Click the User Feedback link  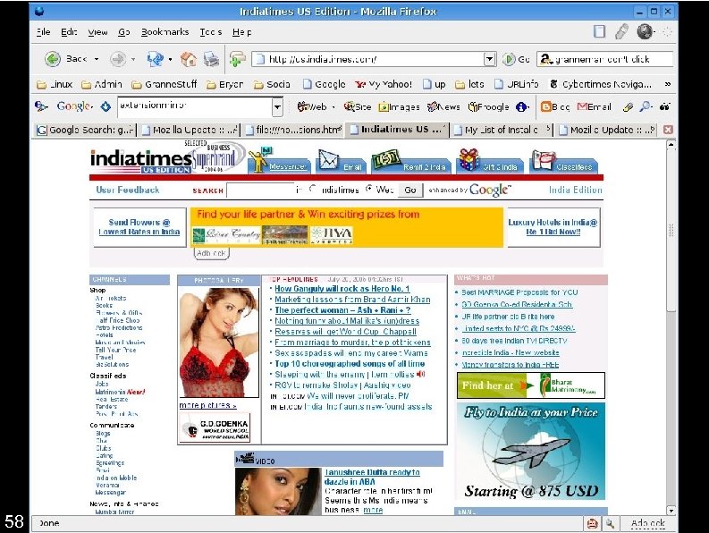coord(128,190)
